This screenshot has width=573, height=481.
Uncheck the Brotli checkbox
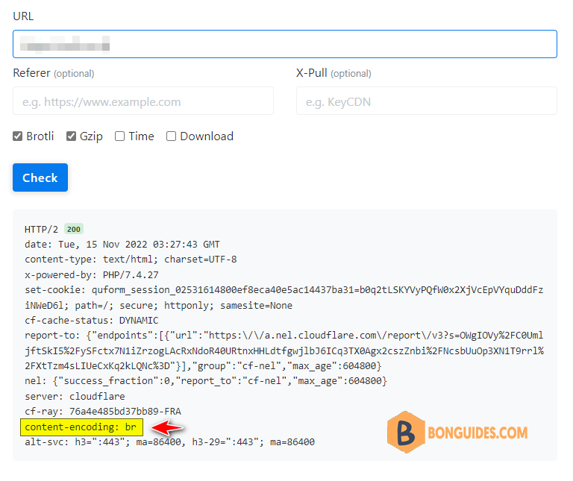point(18,136)
